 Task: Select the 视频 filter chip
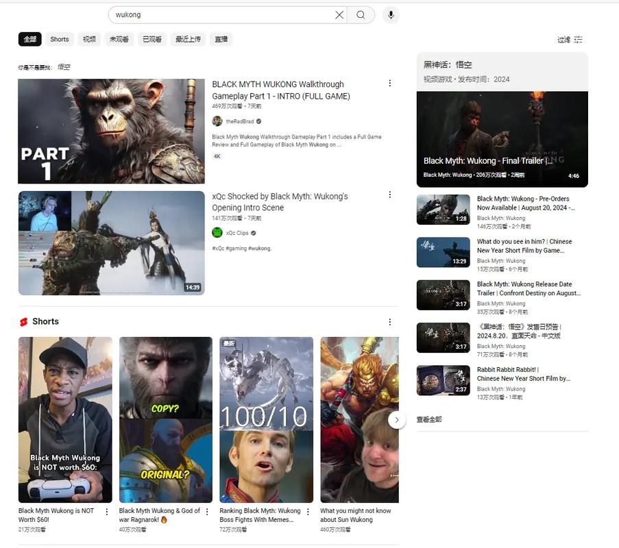(x=89, y=39)
